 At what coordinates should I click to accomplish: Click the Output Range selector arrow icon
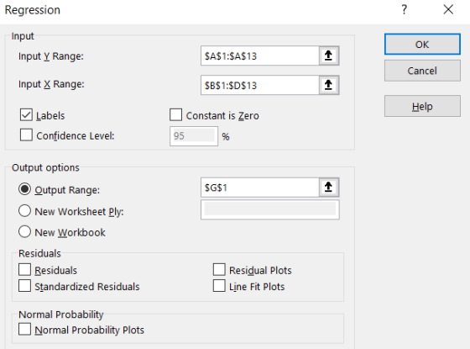pyautogui.click(x=329, y=187)
